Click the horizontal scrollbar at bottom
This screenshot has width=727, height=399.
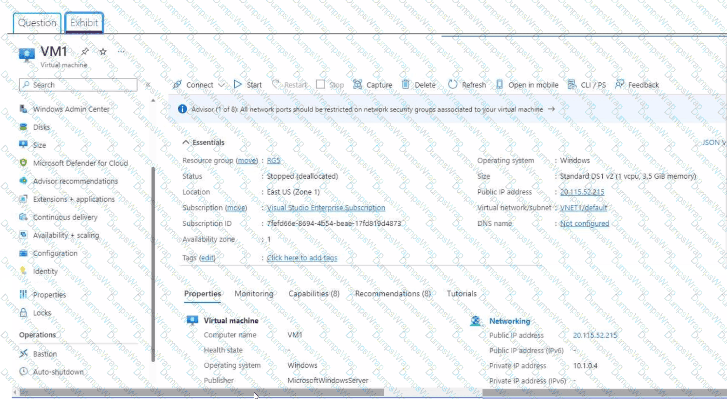click(x=200, y=392)
